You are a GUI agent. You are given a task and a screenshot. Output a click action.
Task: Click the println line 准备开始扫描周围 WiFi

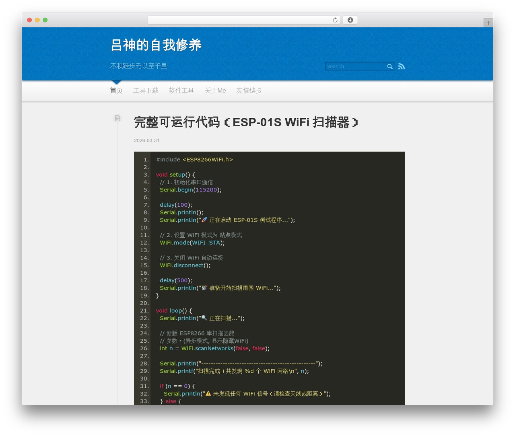220,288
